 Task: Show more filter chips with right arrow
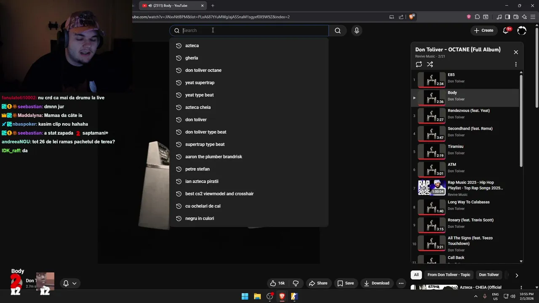pos(517,275)
